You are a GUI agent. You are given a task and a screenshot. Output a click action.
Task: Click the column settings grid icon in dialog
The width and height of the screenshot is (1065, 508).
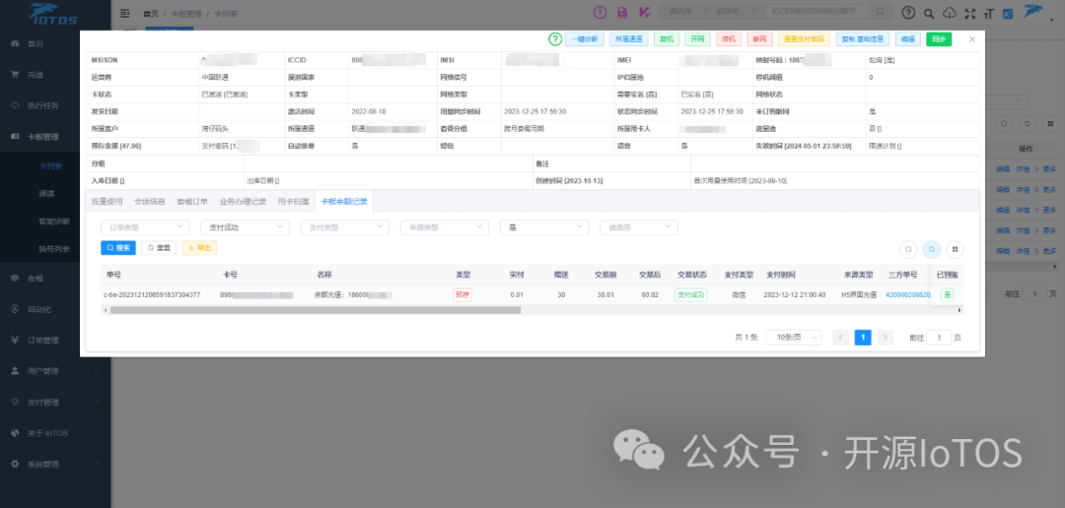pos(955,250)
